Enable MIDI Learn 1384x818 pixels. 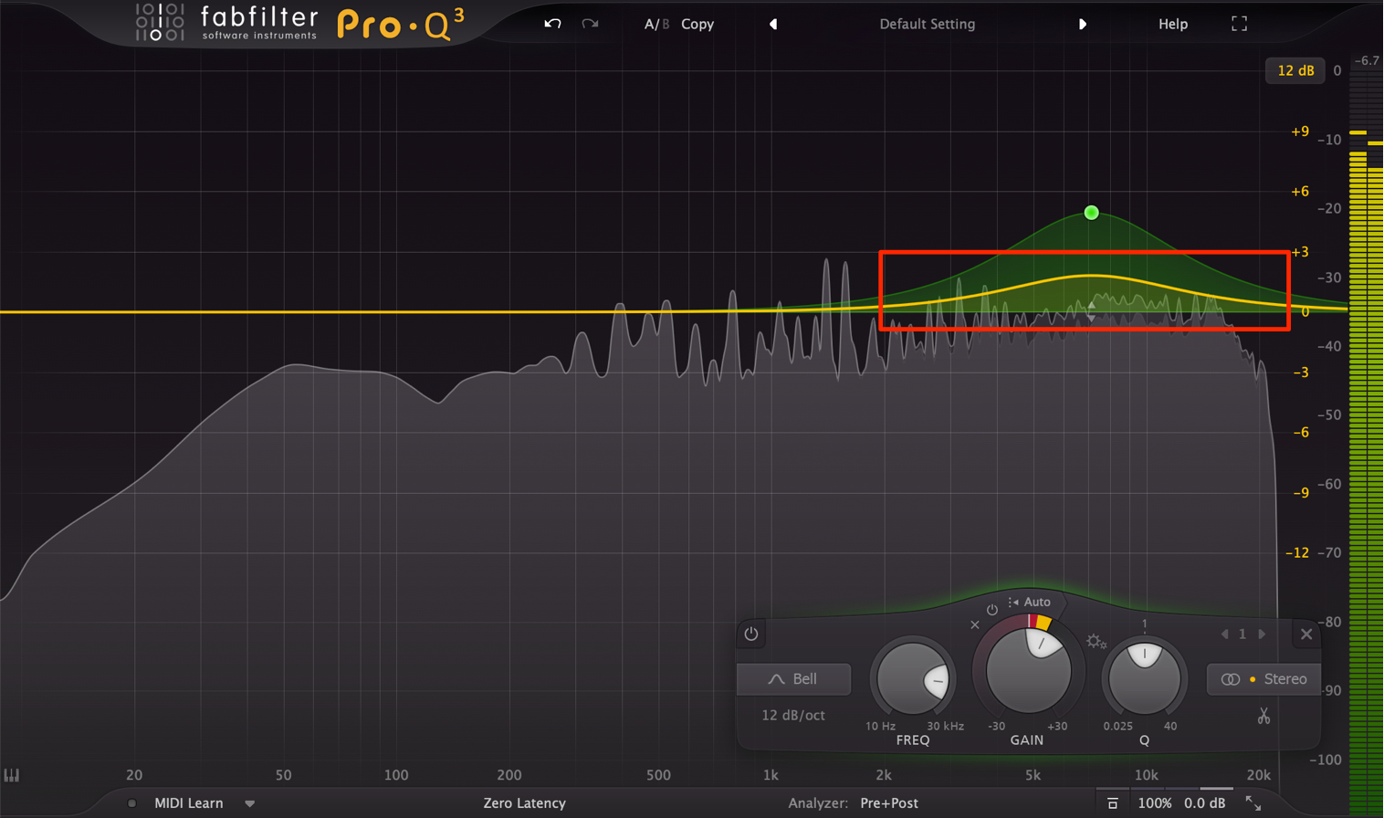click(x=188, y=803)
